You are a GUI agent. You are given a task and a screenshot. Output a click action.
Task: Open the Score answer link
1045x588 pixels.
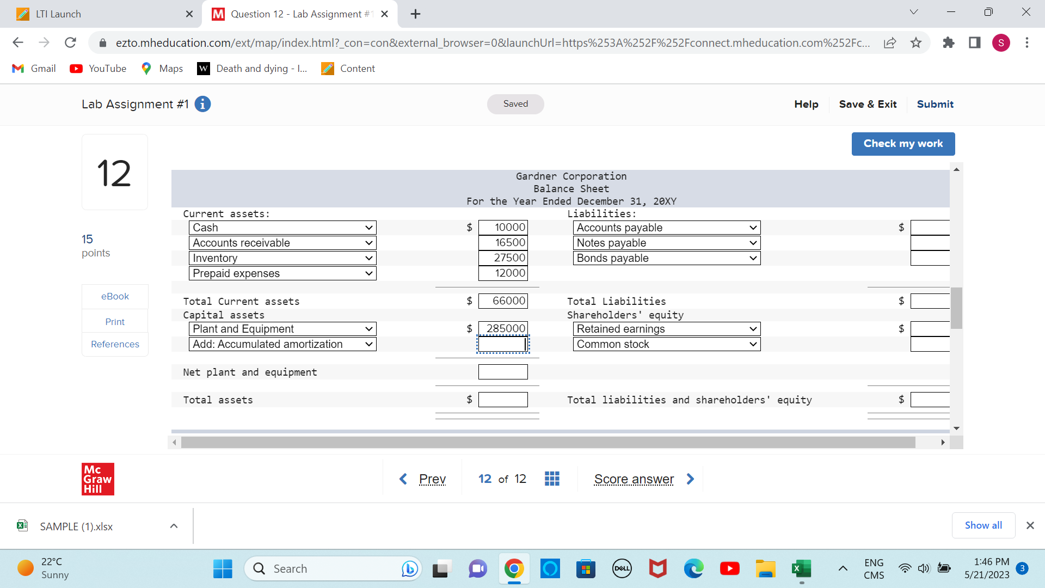point(634,479)
